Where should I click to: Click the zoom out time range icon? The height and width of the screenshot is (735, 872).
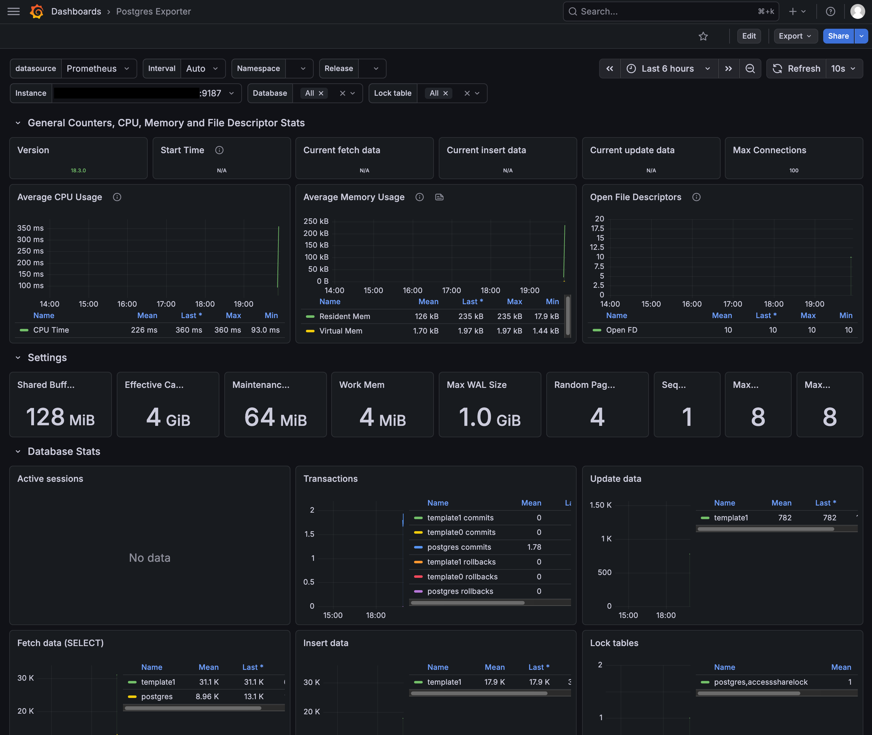(x=750, y=69)
